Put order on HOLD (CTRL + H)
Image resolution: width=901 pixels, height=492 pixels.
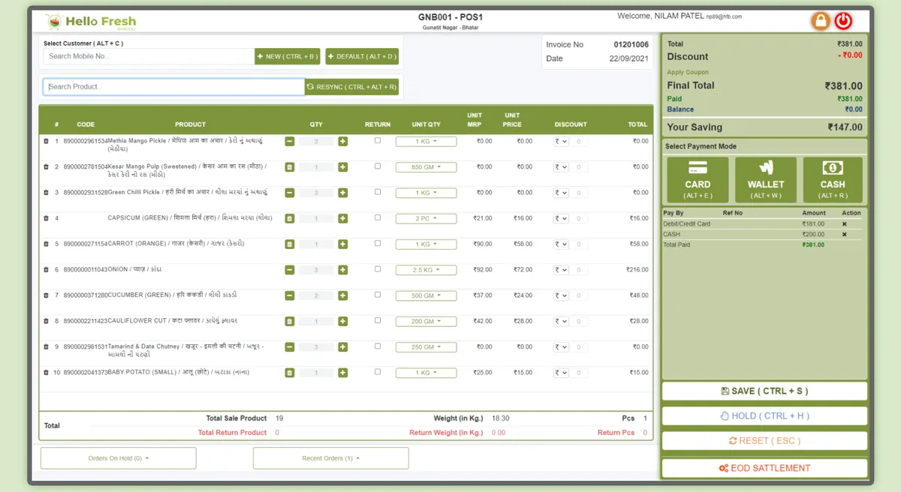pos(764,415)
